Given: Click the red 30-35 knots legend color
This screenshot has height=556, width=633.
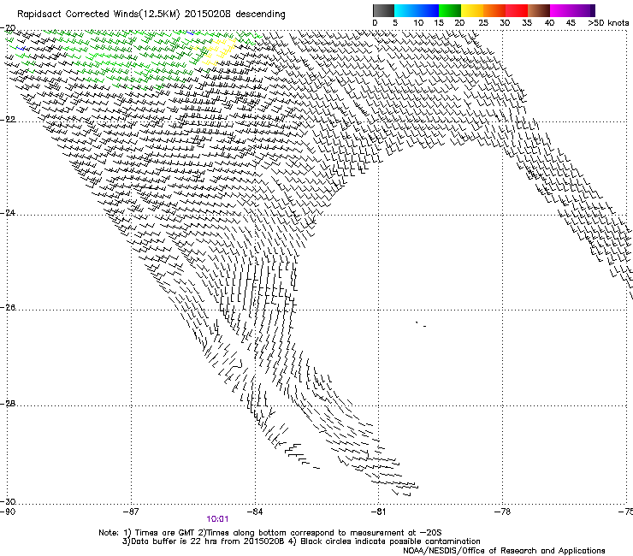Looking at the screenshot, I should (517, 10).
